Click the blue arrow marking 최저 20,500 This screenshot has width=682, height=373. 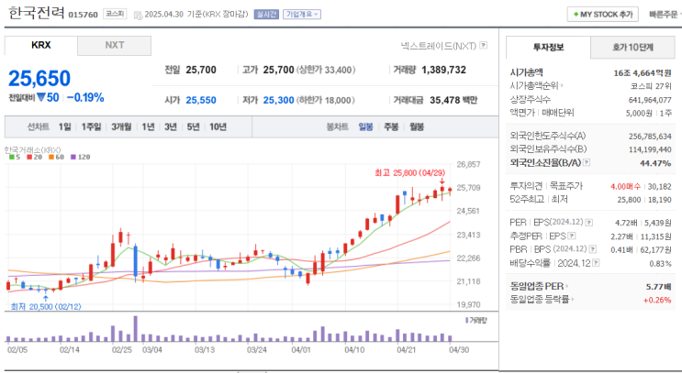[45, 298]
